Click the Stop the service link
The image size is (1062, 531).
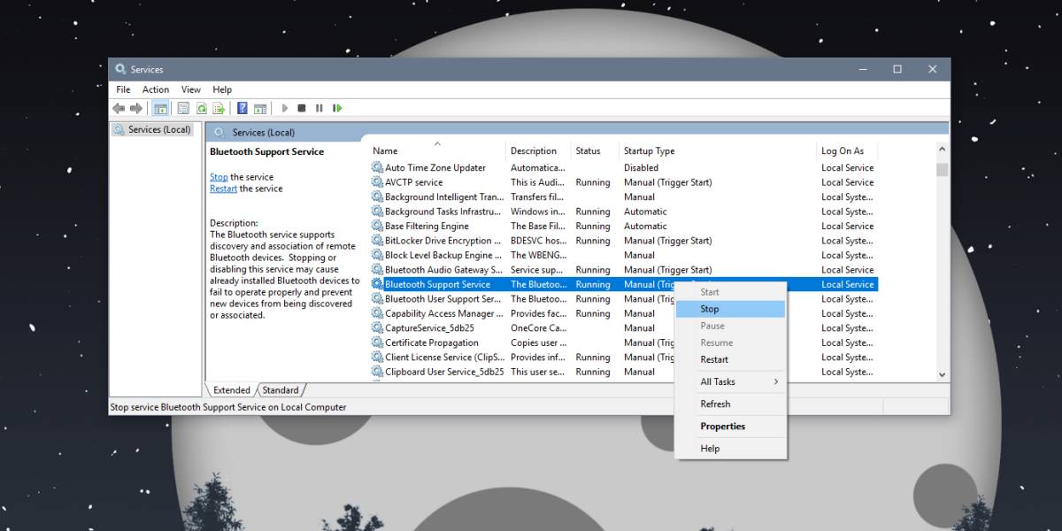[218, 176]
